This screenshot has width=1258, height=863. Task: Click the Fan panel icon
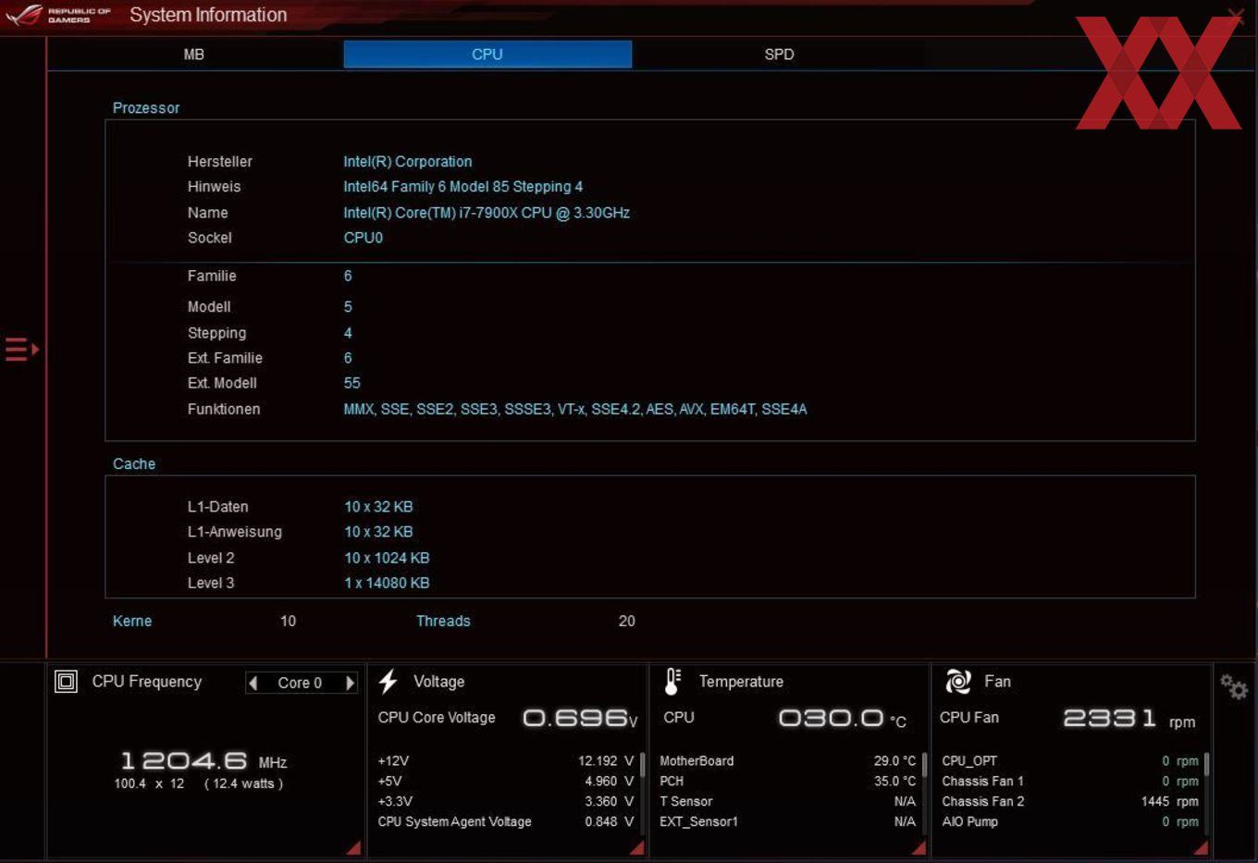(958, 682)
